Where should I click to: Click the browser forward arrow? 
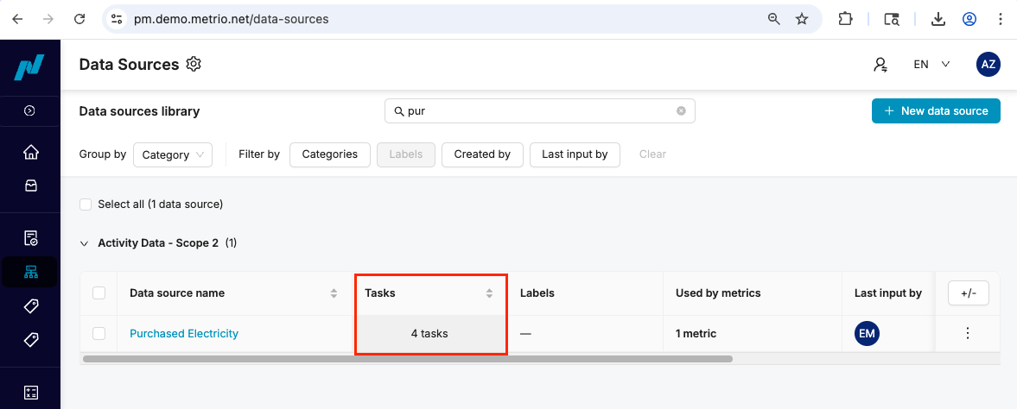48,19
